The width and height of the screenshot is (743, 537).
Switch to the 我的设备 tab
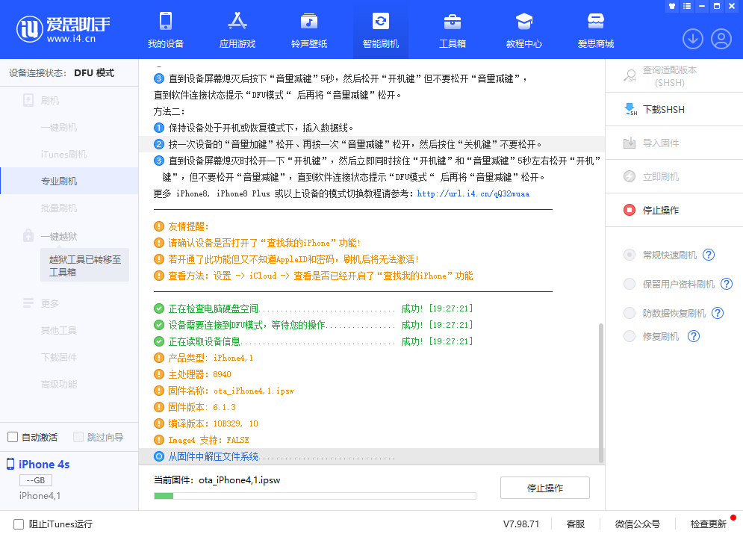coord(165,30)
